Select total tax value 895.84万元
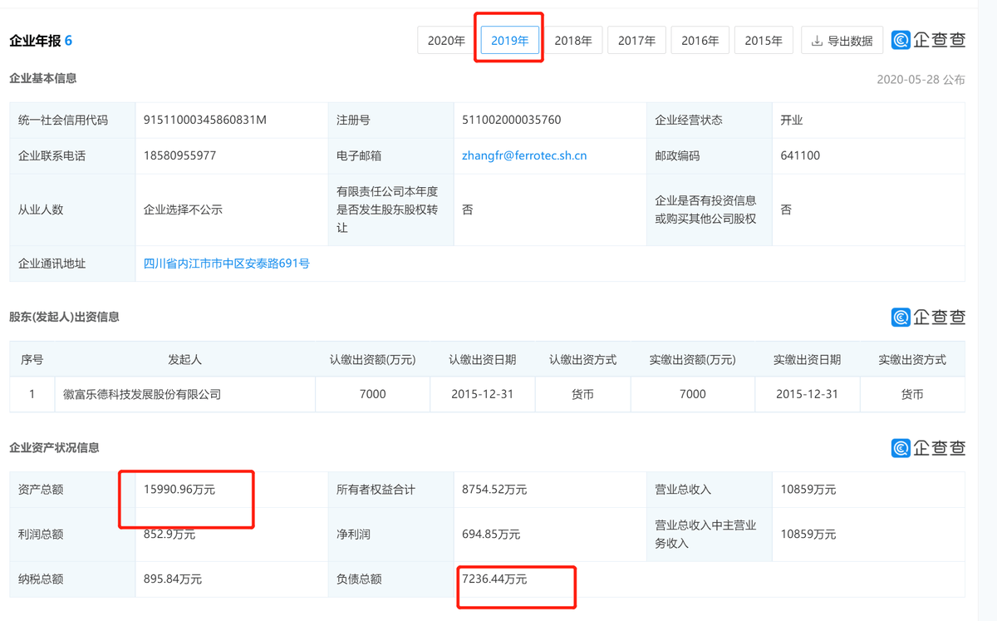997x621 pixels. (173, 579)
